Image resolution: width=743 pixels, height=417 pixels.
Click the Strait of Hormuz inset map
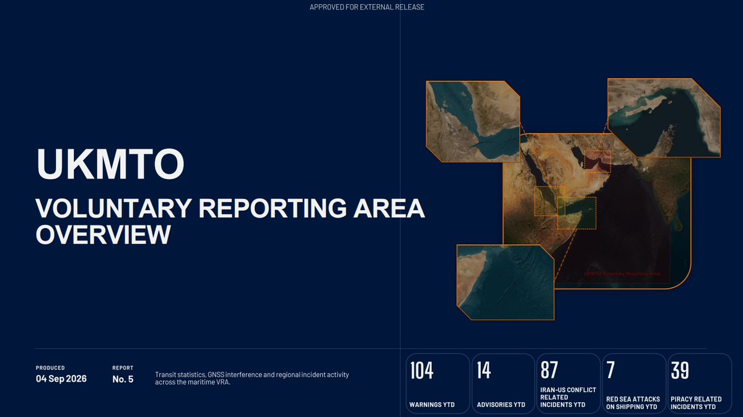pos(664,118)
